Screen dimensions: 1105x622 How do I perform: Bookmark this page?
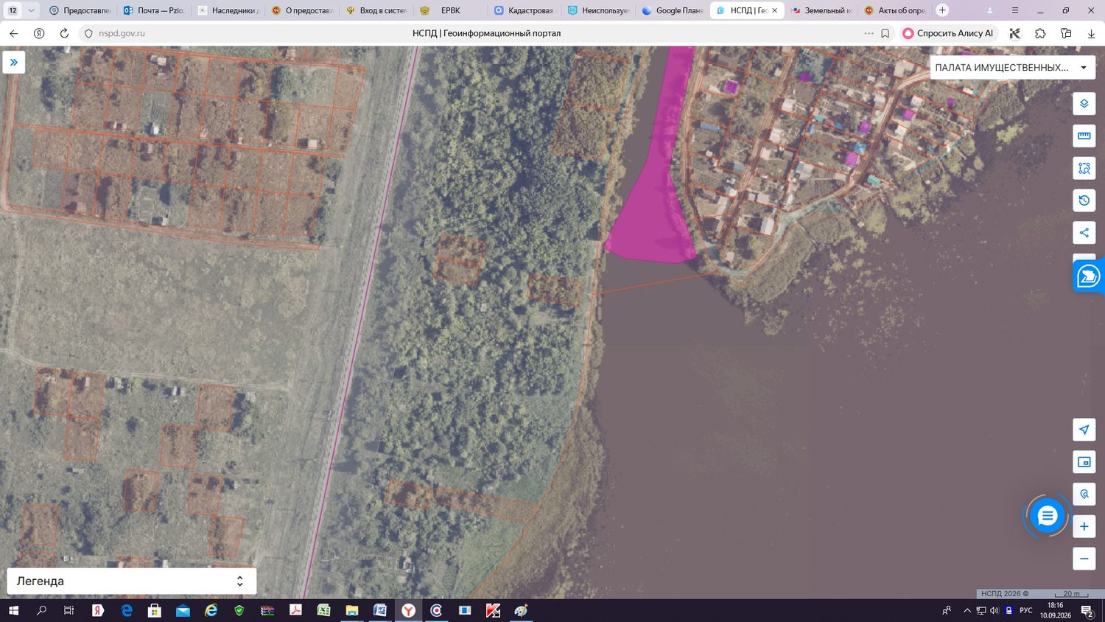pyautogui.click(x=885, y=33)
